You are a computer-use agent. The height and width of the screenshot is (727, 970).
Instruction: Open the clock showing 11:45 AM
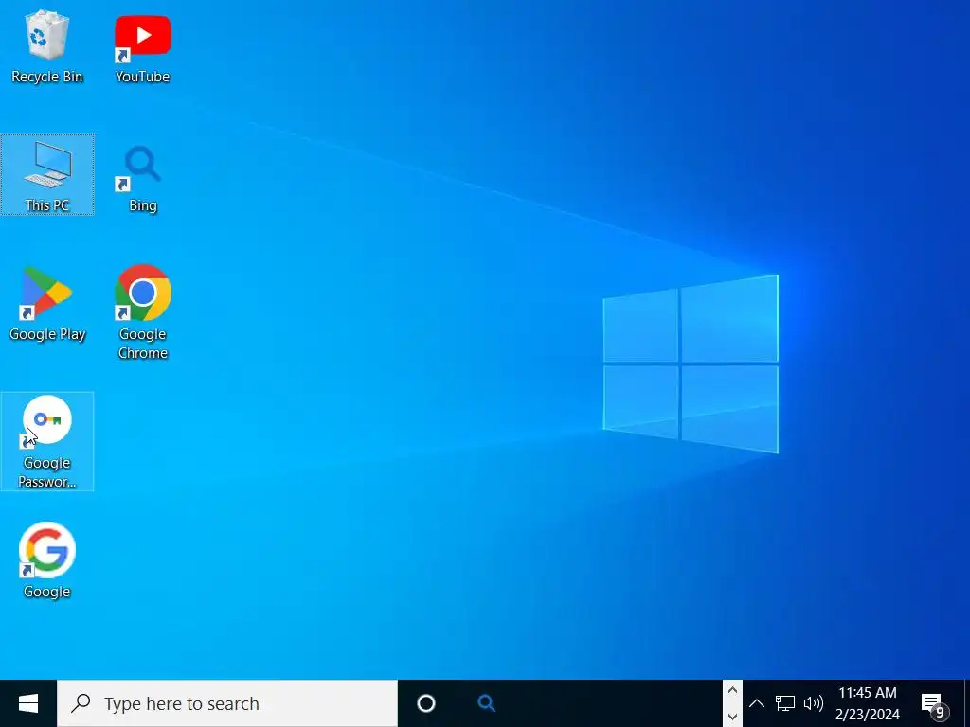868,703
